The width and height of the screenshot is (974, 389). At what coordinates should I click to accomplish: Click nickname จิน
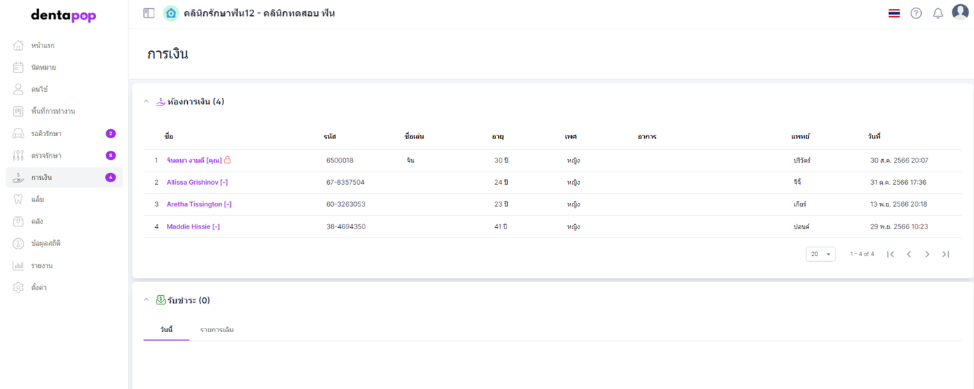tap(410, 160)
